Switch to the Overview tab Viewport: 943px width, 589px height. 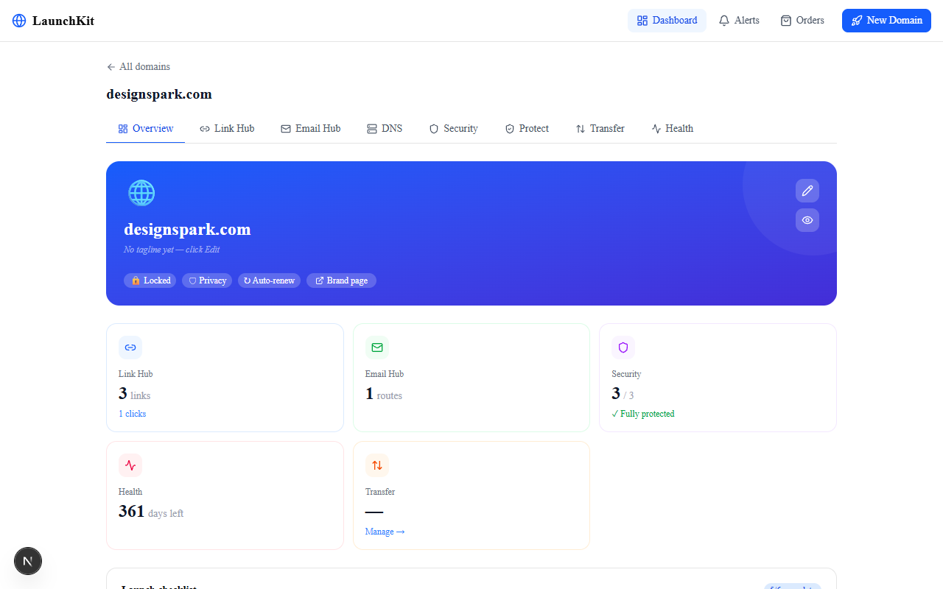(146, 129)
